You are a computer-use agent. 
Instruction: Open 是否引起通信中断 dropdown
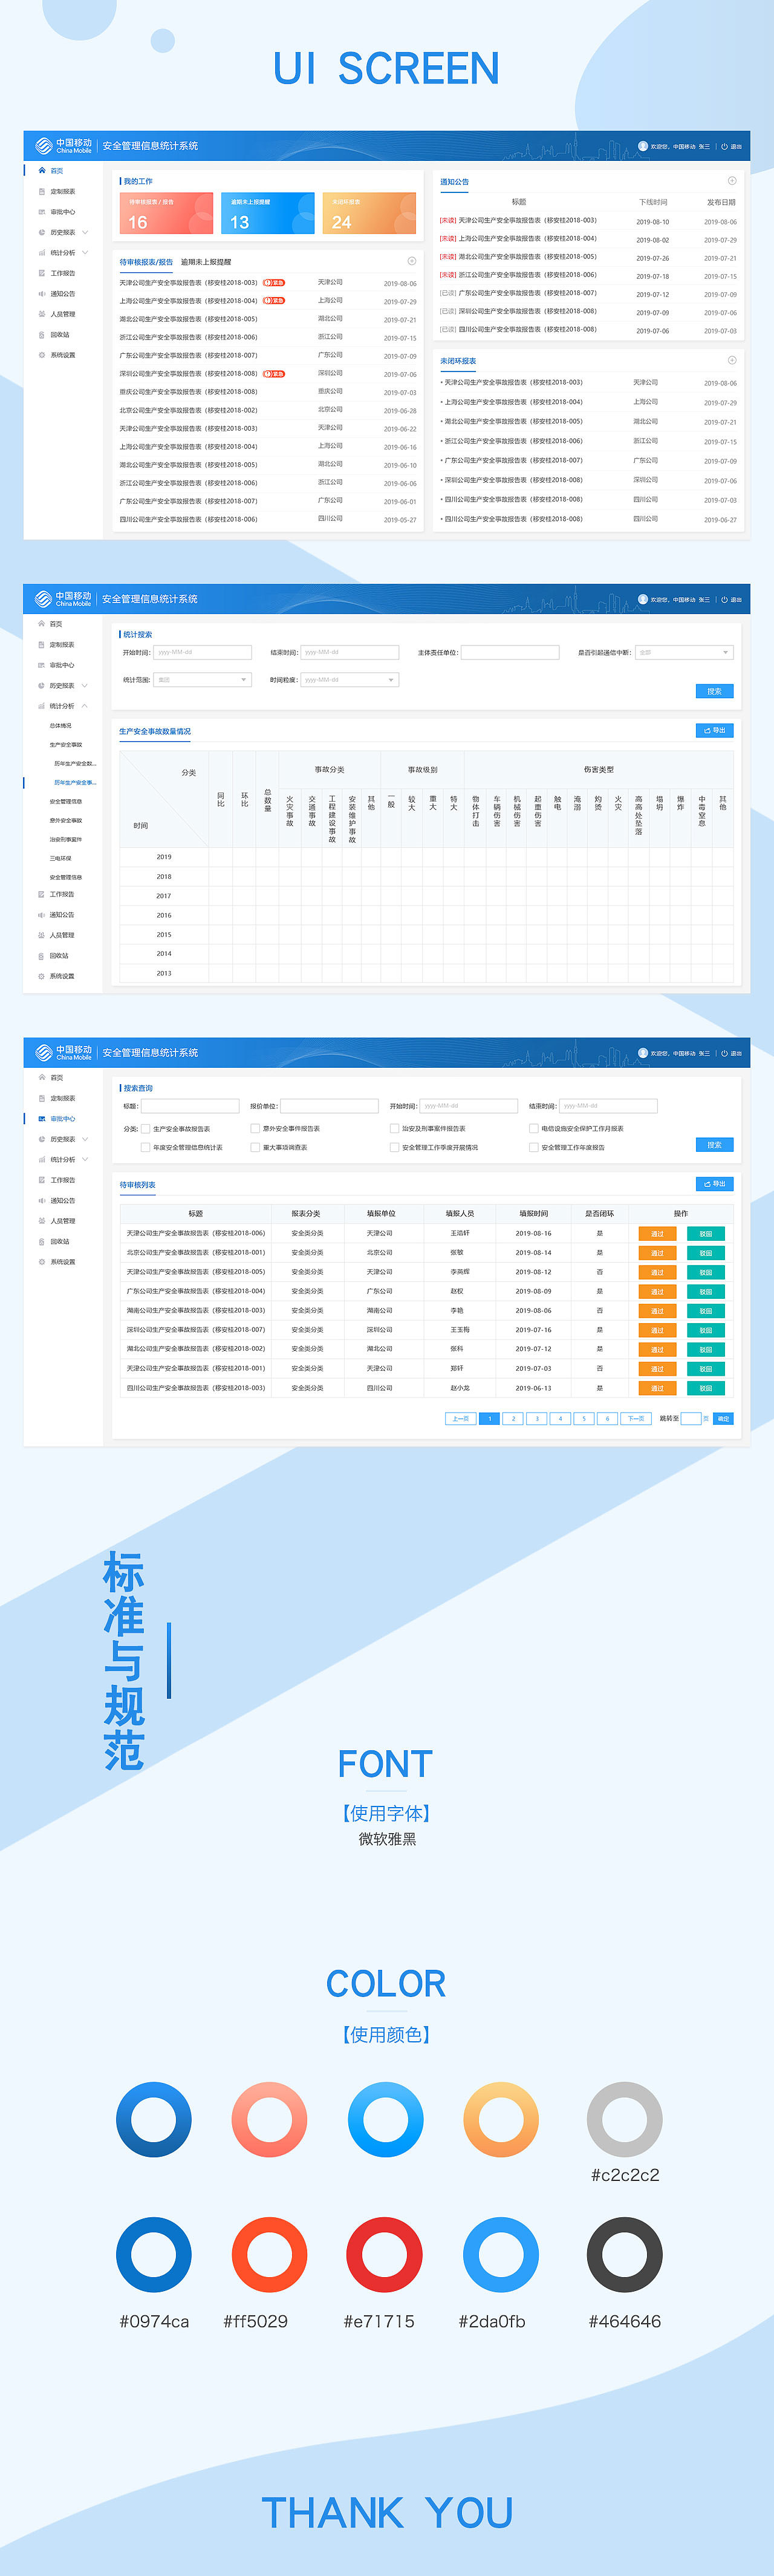click(684, 652)
